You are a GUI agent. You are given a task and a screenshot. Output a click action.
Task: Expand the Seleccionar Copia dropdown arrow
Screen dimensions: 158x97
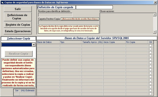tap(34, 45)
